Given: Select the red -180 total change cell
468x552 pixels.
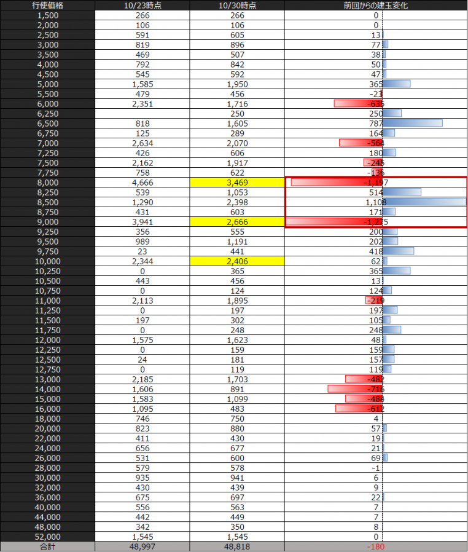Looking at the screenshot, I should (x=376, y=546).
